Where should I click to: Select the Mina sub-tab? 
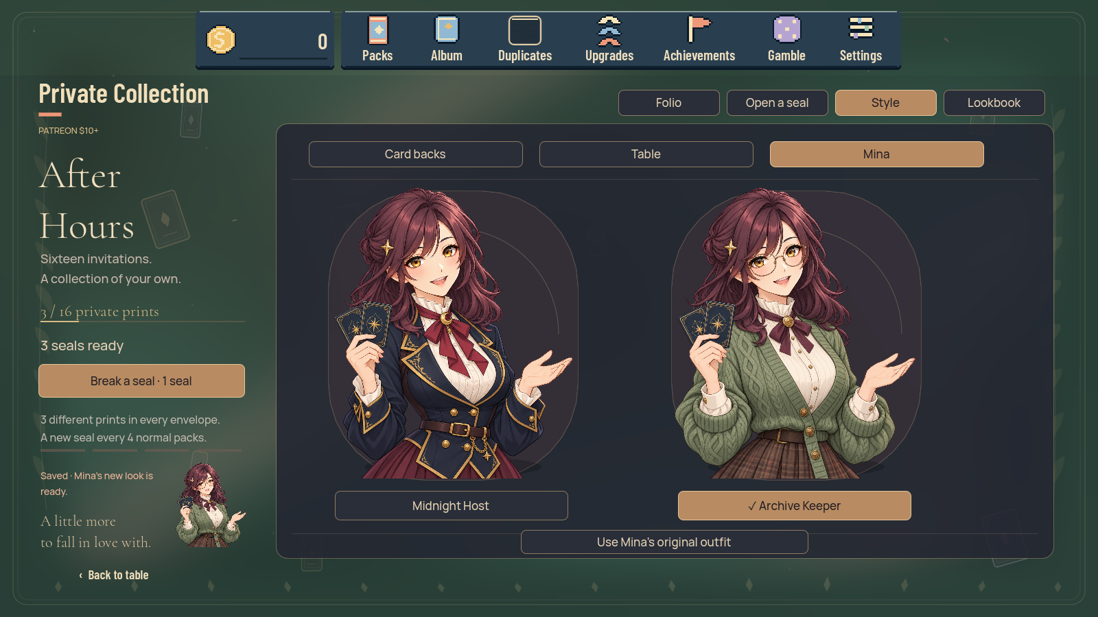[877, 154]
